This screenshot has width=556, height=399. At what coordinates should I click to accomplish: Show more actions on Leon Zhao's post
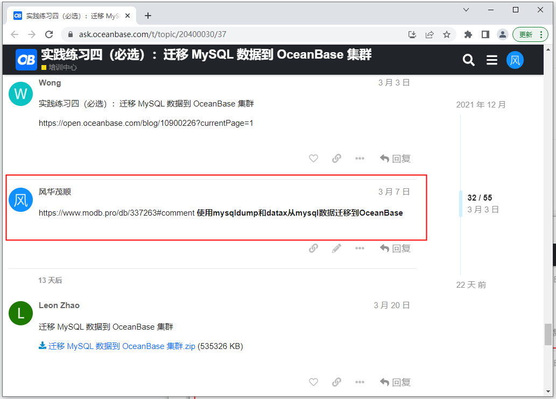tap(360, 382)
